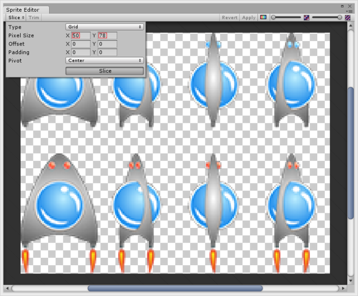Click the Pixel Size Y field
358x296 pixels.
click(x=107, y=36)
